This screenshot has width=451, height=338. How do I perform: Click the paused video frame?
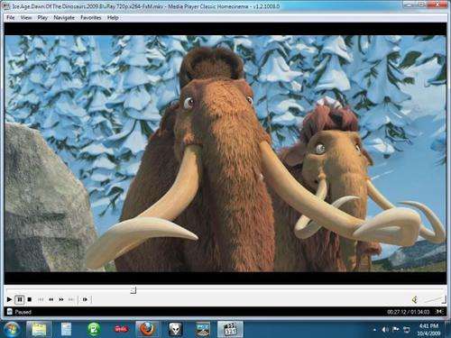pos(225,153)
